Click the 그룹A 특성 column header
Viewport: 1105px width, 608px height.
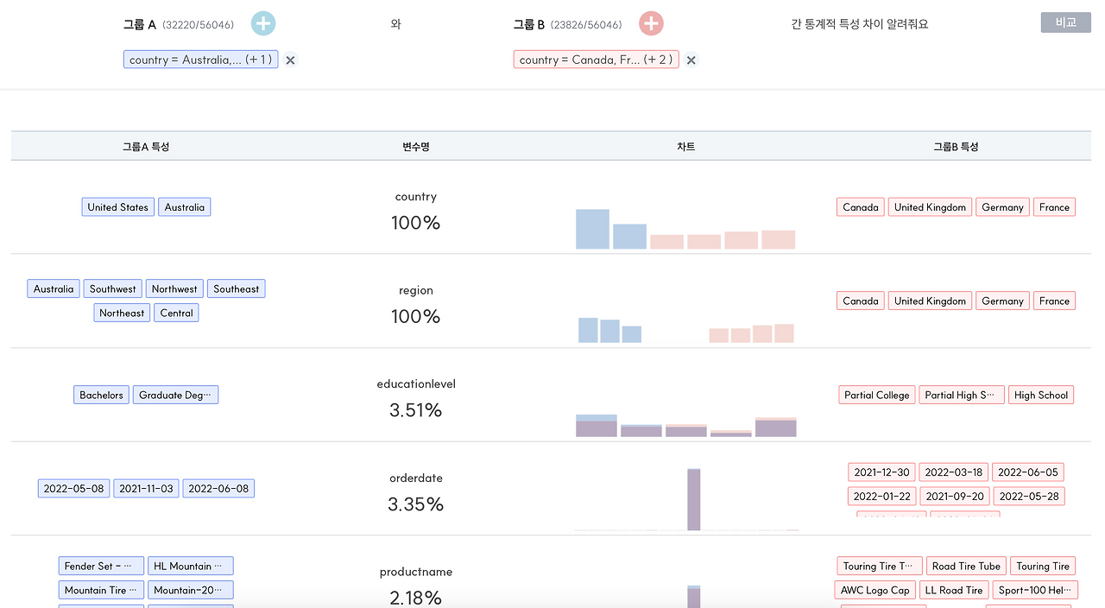[x=146, y=147]
